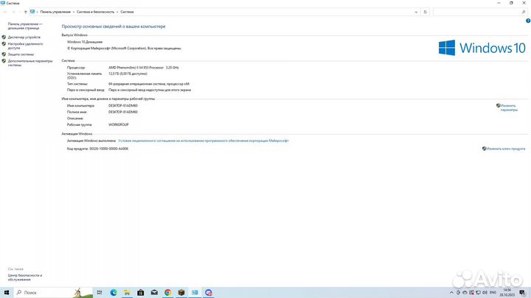Click Change settings (Изменить параметры) link
This screenshot has width=531, height=298.
(509, 107)
